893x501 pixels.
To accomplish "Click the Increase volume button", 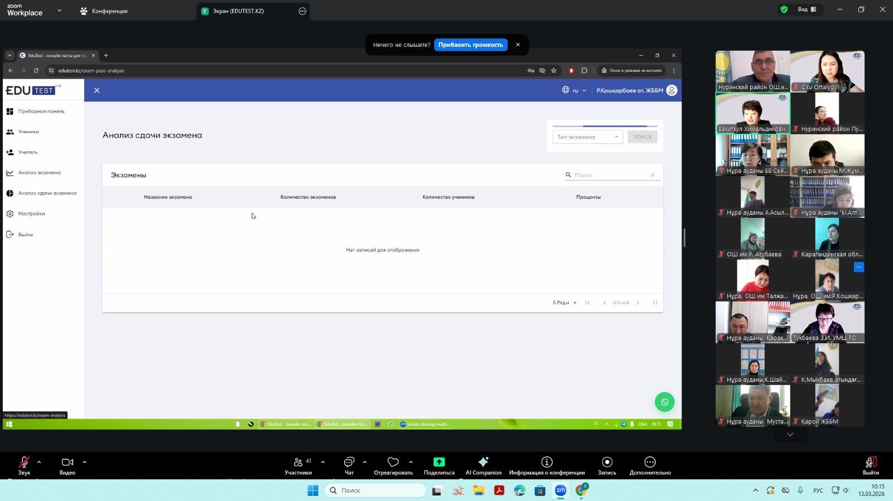I will [470, 45].
